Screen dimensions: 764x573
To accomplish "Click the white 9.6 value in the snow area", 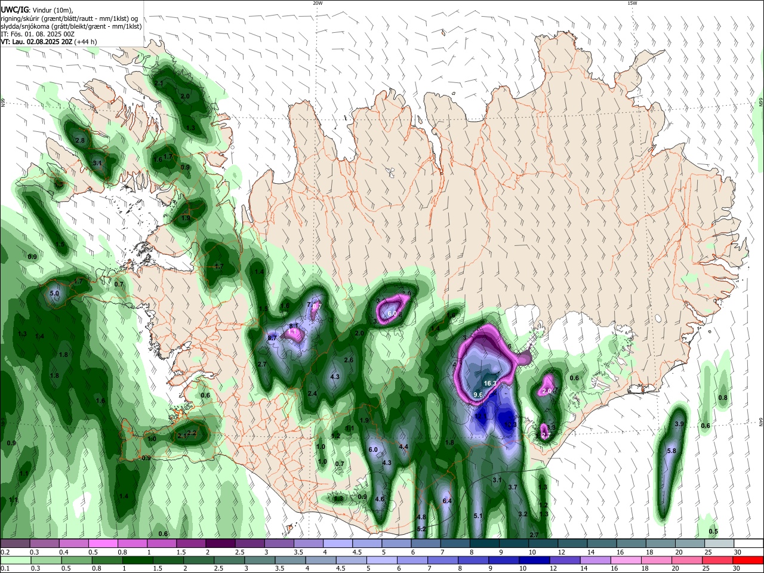I will coord(478,395).
